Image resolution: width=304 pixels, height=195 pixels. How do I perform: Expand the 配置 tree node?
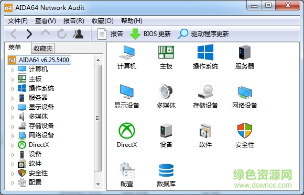(13, 183)
